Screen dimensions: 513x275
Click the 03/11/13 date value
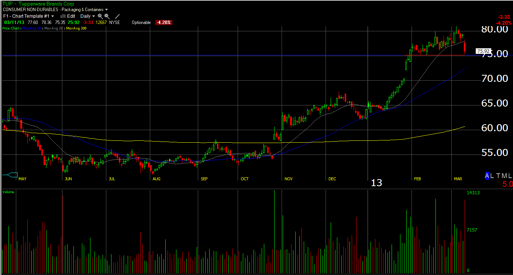[x=14, y=22]
